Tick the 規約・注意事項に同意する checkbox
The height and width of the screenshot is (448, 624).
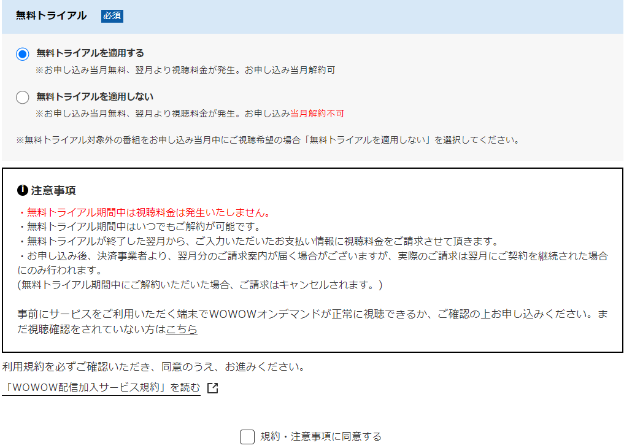pos(247,437)
